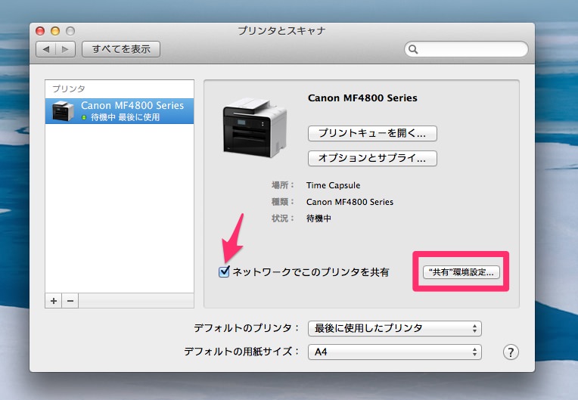578x400 pixels.
Task: Minimize the window with the yellow button
Action: (55, 31)
